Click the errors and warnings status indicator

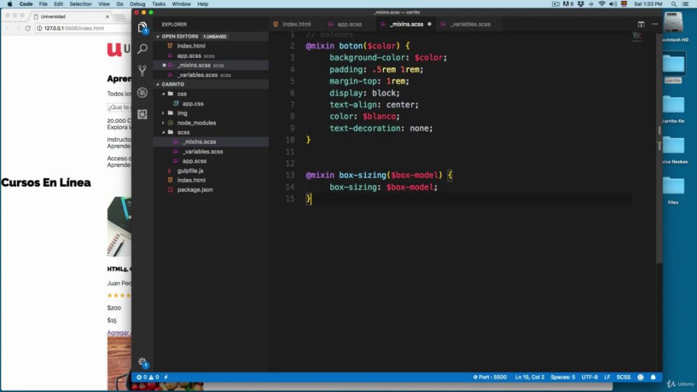[x=148, y=377]
